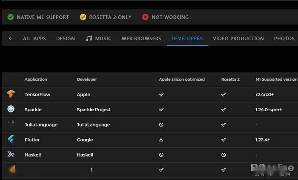Click the Sparkle app icon

(11, 109)
